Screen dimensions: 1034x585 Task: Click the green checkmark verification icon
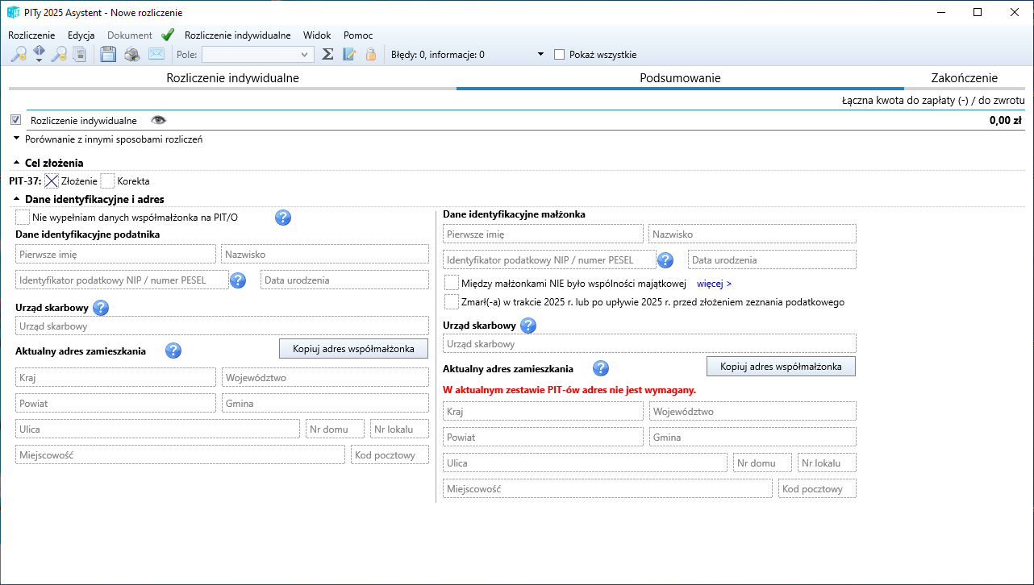pos(168,35)
